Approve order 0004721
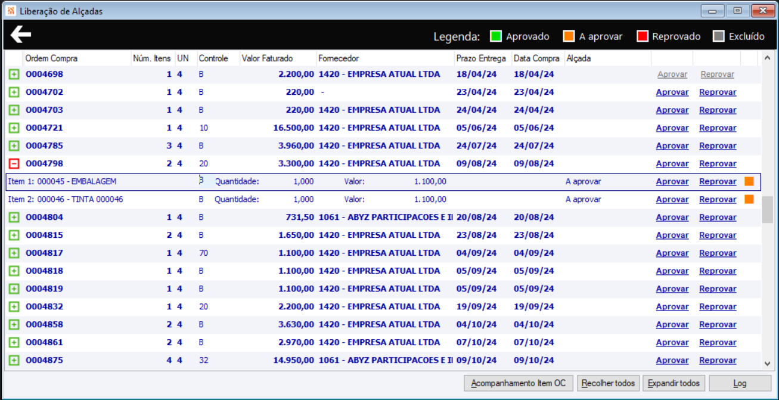Image resolution: width=779 pixels, height=400 pixels. click(x=672, y=128)
